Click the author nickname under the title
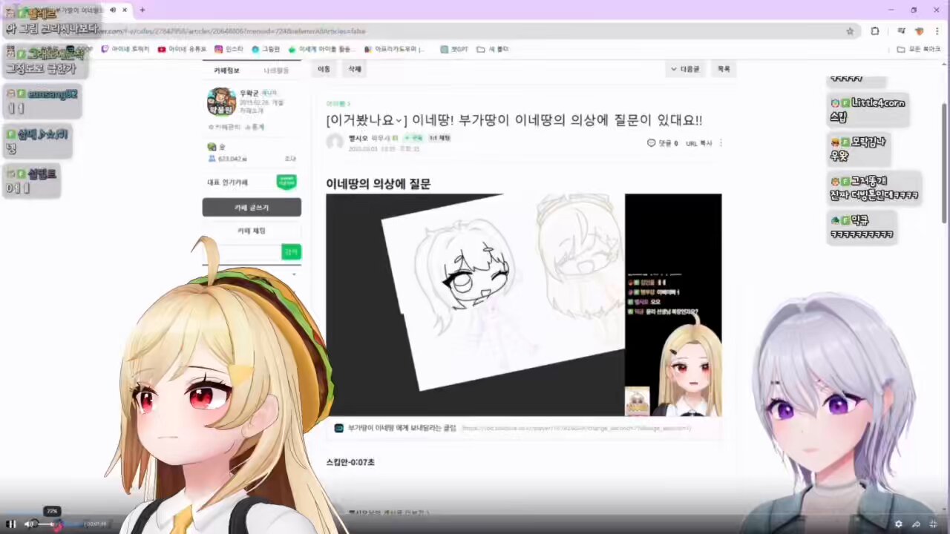 [358, 138]
